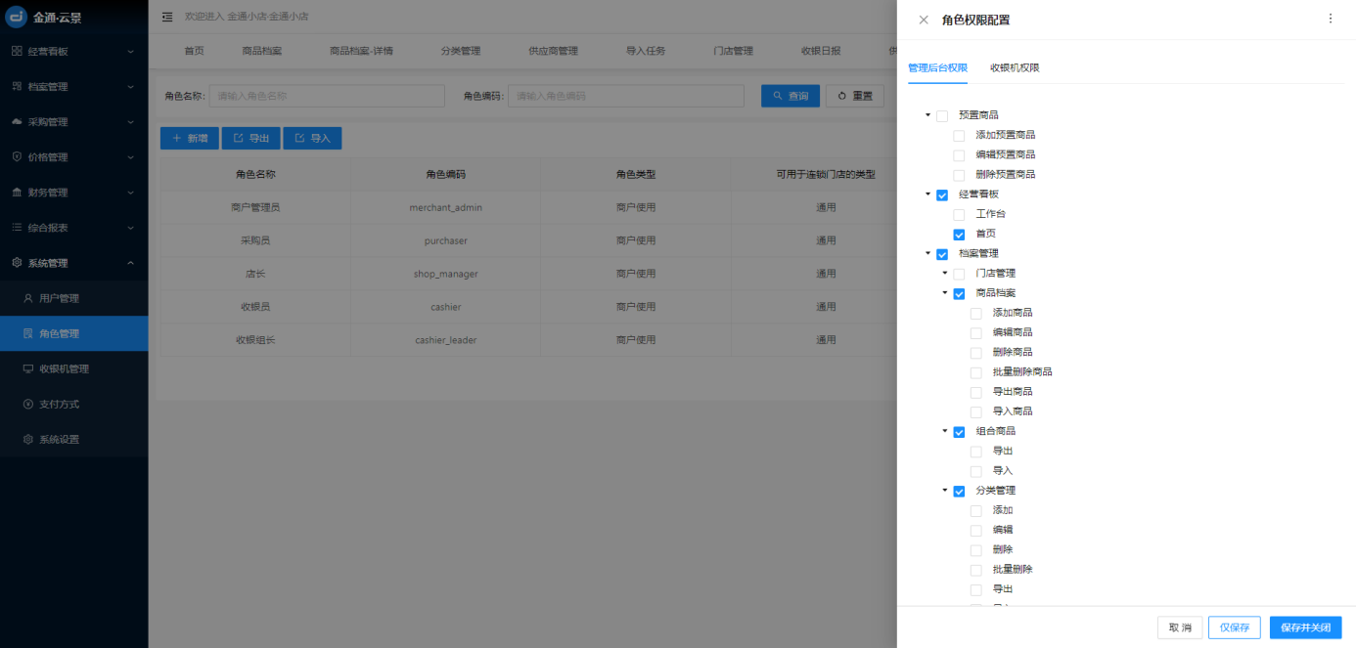
Task: Click the refresh icon on 重置 button
Action: (x=842, y=96)
